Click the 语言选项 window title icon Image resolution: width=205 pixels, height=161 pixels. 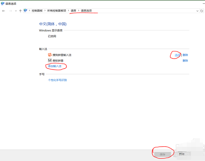2,4
